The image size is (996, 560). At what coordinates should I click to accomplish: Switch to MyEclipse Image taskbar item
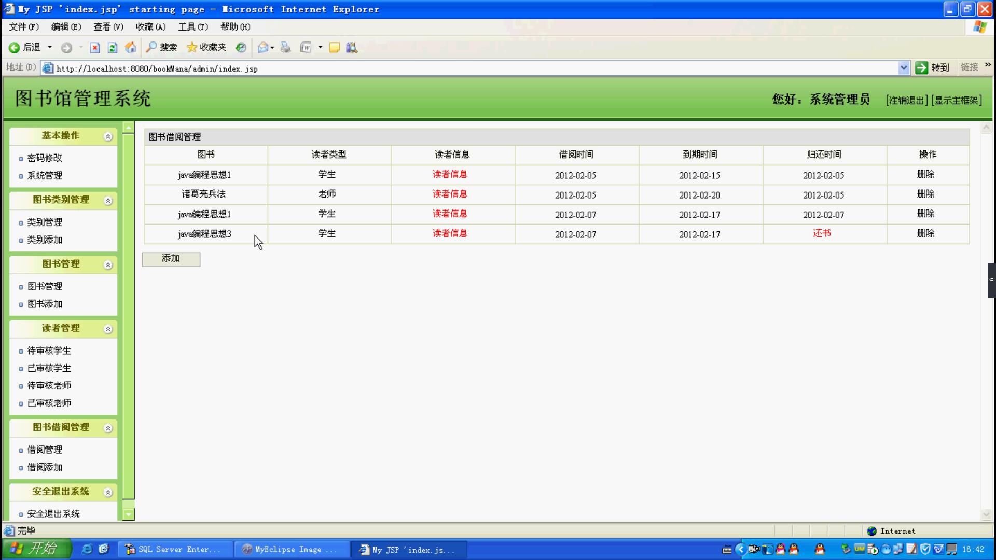point(291,549)
